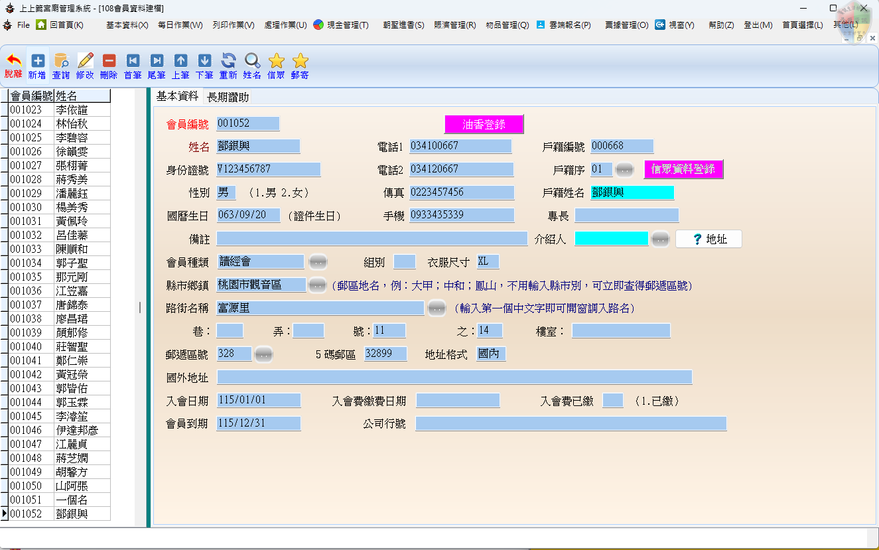Click the 信眾資料登錄 button

click(x=683, y=169)
